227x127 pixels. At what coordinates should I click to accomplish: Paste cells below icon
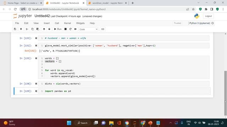[38, 29]
